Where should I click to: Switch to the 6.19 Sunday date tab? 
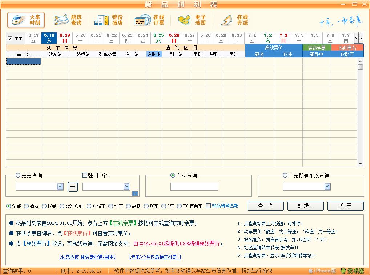[x=65, y=38]
